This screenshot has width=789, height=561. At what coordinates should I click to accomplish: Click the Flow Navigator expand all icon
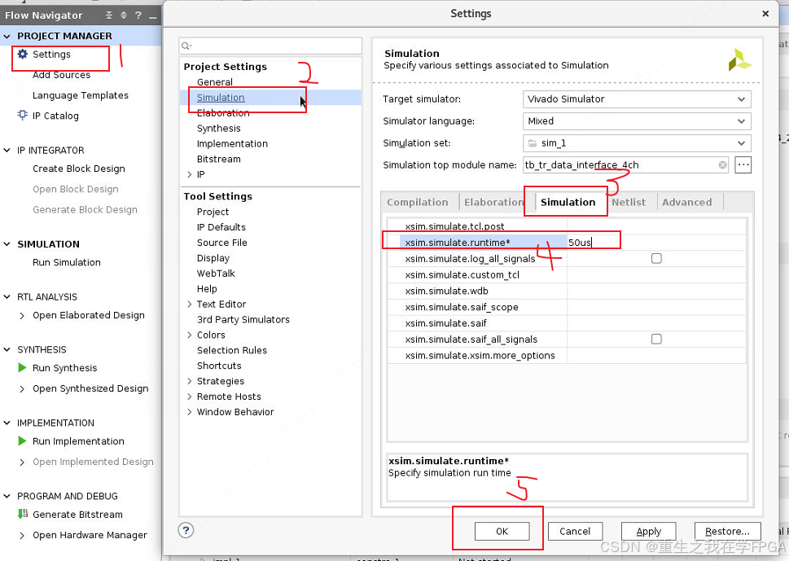(123, 15)
